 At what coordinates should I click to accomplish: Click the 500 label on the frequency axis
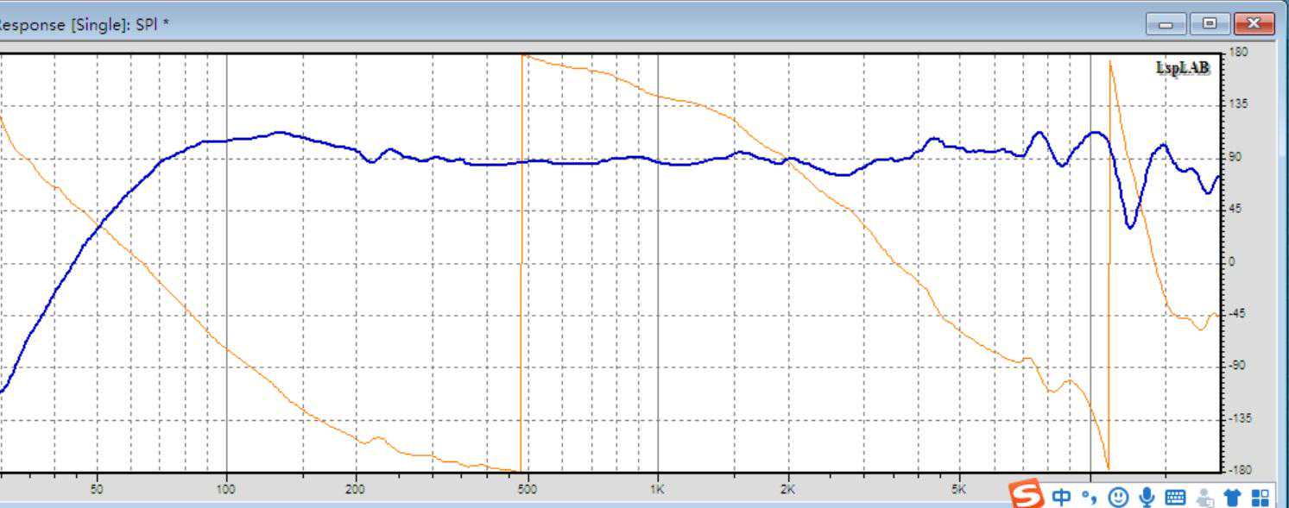(x=527, y=489)
